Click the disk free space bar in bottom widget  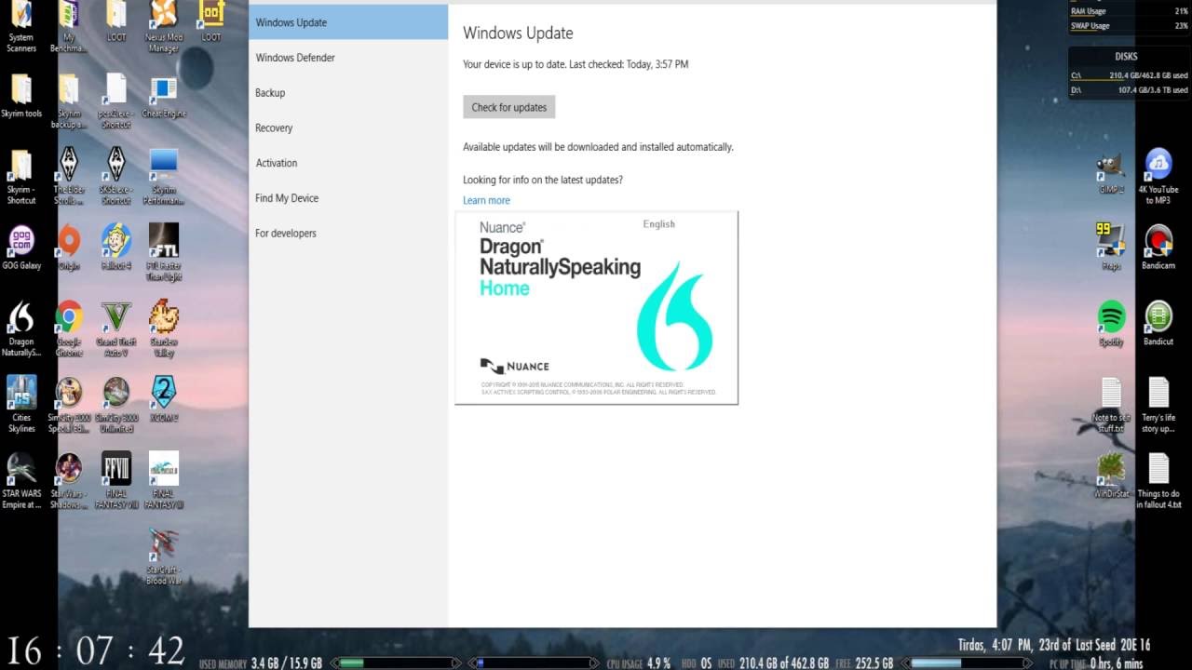click(x=967, y=663)
